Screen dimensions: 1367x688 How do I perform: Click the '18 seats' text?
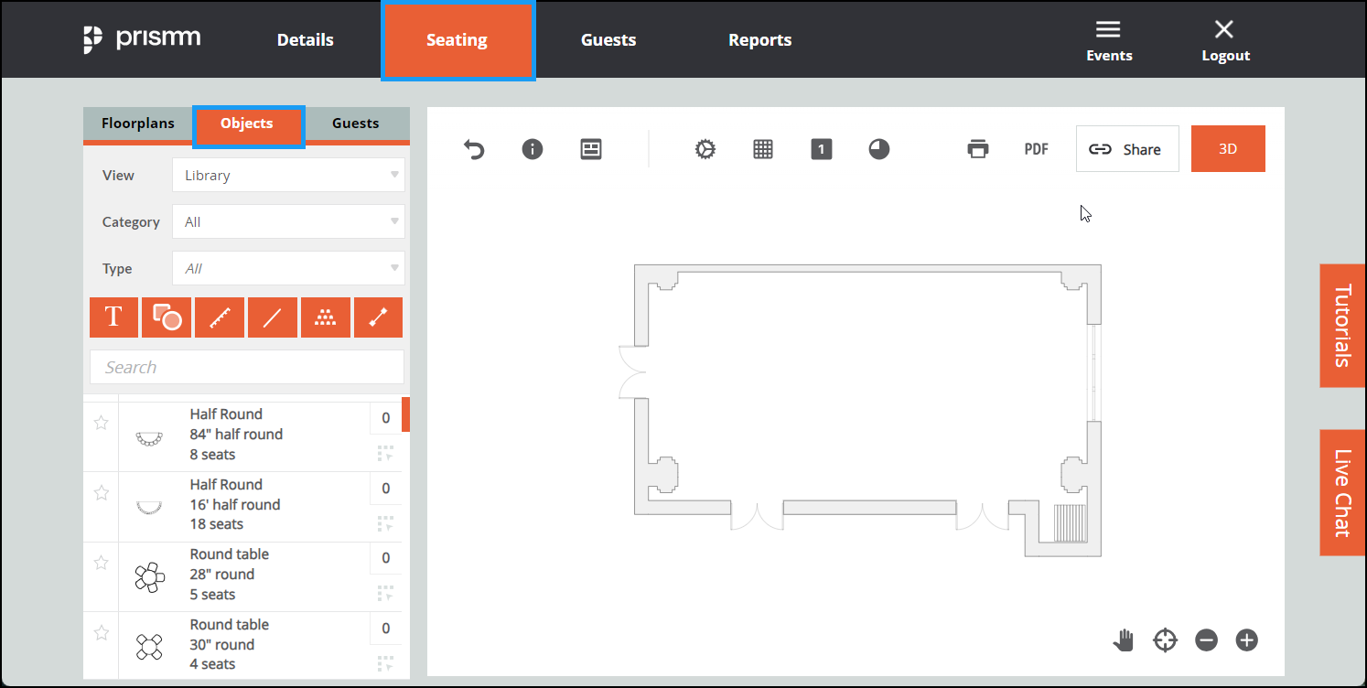217,524
